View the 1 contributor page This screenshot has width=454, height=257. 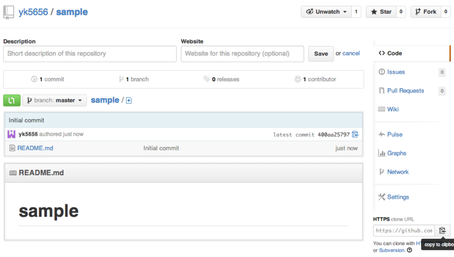tap(316, 79)
